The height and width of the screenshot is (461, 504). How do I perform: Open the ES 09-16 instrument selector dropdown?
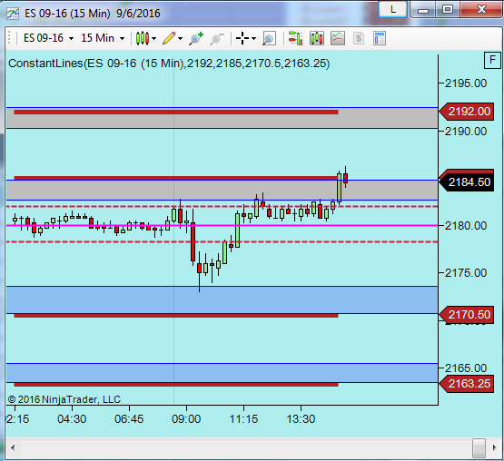(48, 38)
